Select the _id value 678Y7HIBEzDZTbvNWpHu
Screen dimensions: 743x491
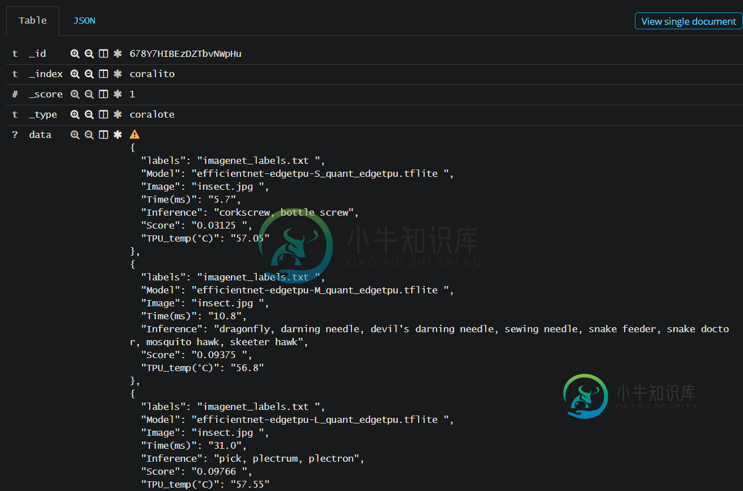(x=185, y=53)
